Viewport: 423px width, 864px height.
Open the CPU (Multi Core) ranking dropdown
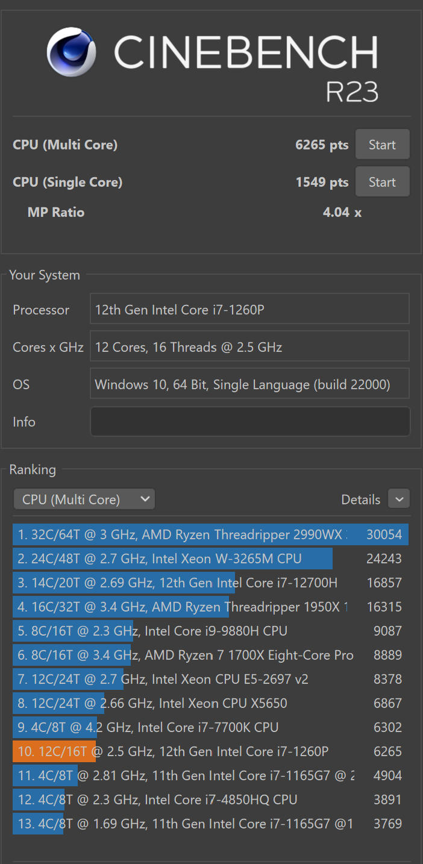tap(84, 499)
